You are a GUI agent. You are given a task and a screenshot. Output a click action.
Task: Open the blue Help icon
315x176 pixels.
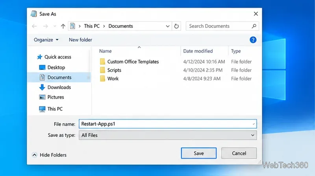pyautogui.click(x=253, y=40)
